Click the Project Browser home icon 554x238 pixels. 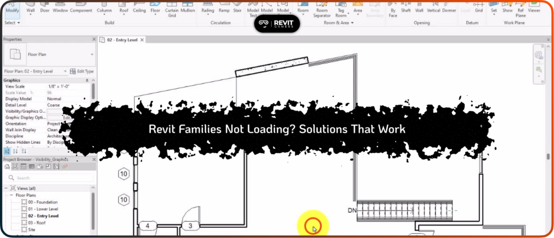coord(7,167)
